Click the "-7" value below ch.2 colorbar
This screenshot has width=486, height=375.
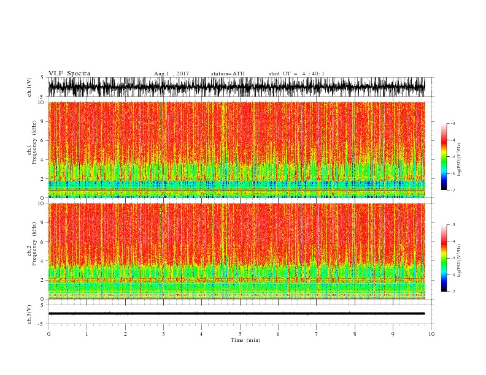tap(453, 292)
